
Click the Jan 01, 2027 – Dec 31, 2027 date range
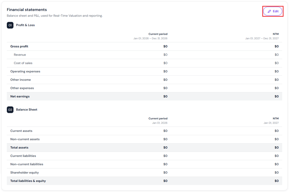tap(262, 38)
